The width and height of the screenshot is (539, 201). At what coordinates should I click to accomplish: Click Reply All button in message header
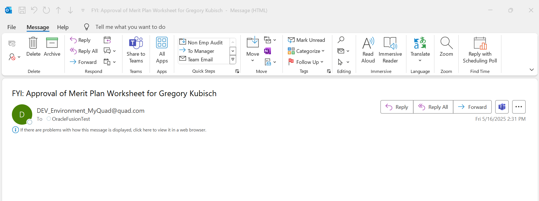[433, 107]
